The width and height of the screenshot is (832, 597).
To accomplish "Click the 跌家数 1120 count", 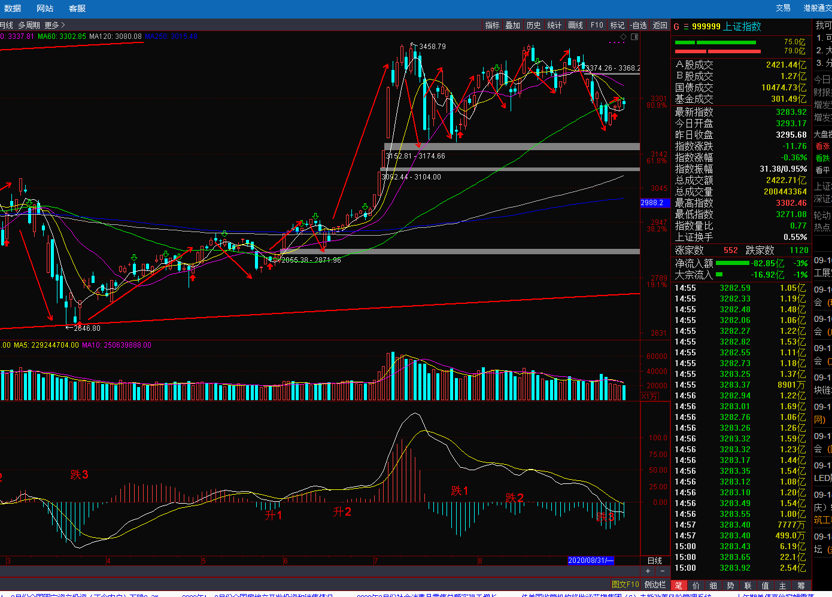I will tap(798, 250).
